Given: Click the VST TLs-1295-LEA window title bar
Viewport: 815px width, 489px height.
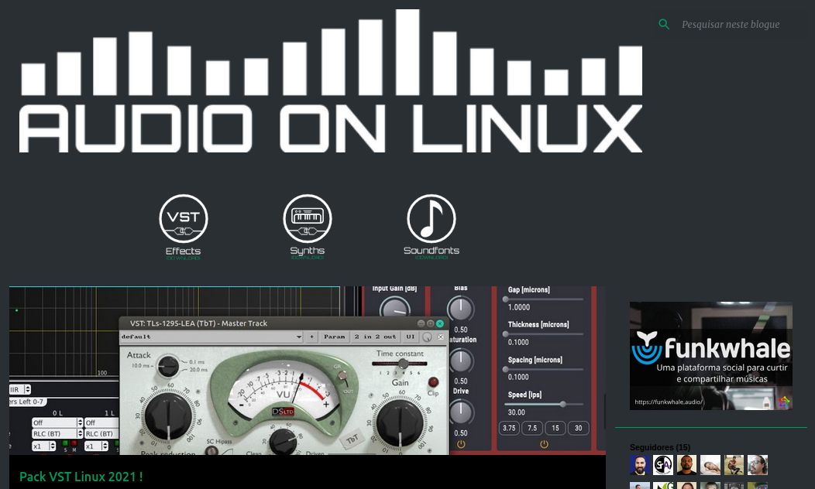Looking at the screenshot, I should click(x=284, y=323).
